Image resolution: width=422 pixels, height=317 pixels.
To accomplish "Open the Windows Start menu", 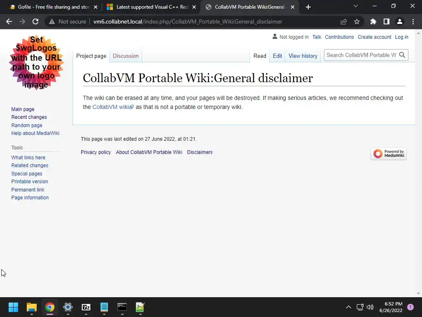I will 13,307.
